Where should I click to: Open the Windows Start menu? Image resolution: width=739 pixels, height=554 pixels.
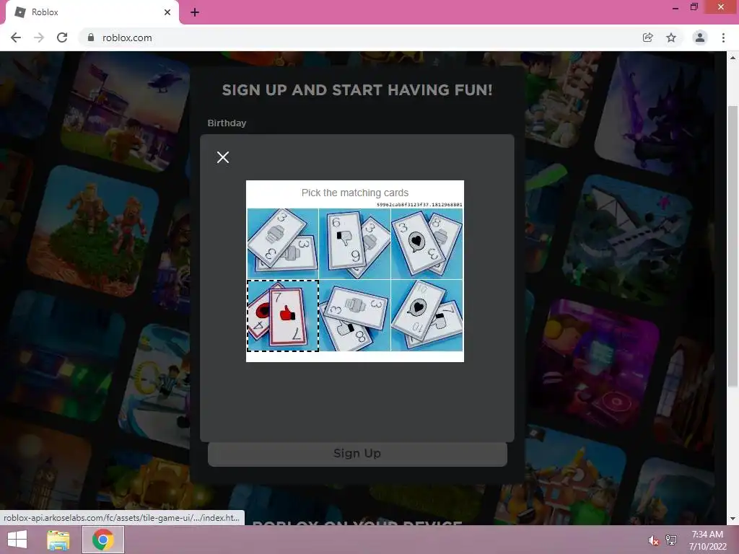coord(17,540)
